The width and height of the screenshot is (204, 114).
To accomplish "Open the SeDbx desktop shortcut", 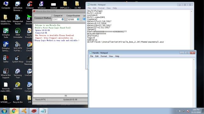I will (6, 59).
